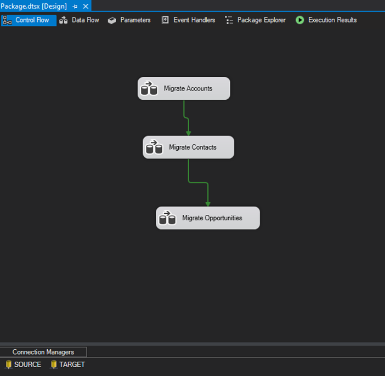View the Execution Results tab
Viewport: 385px width, 376px height.
tap(326, 20)
